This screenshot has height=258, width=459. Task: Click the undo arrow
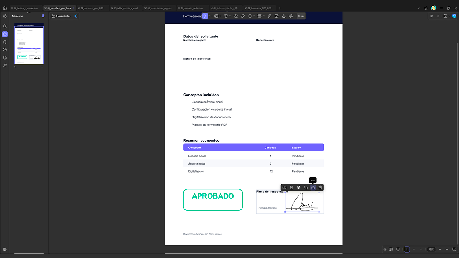pyautogui.click(x=432, y=16)
